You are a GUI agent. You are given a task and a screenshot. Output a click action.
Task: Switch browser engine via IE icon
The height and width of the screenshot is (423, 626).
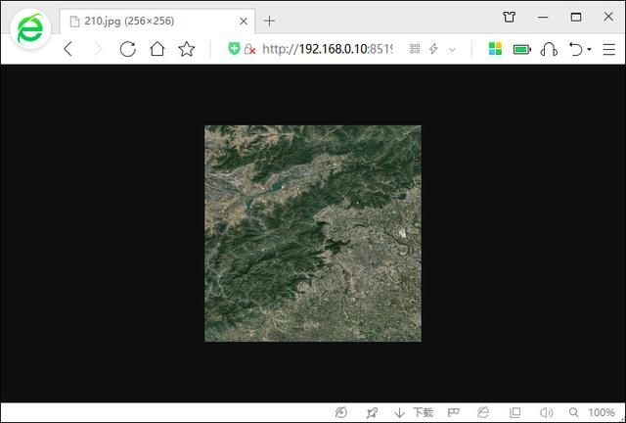(x=483, y=412)
